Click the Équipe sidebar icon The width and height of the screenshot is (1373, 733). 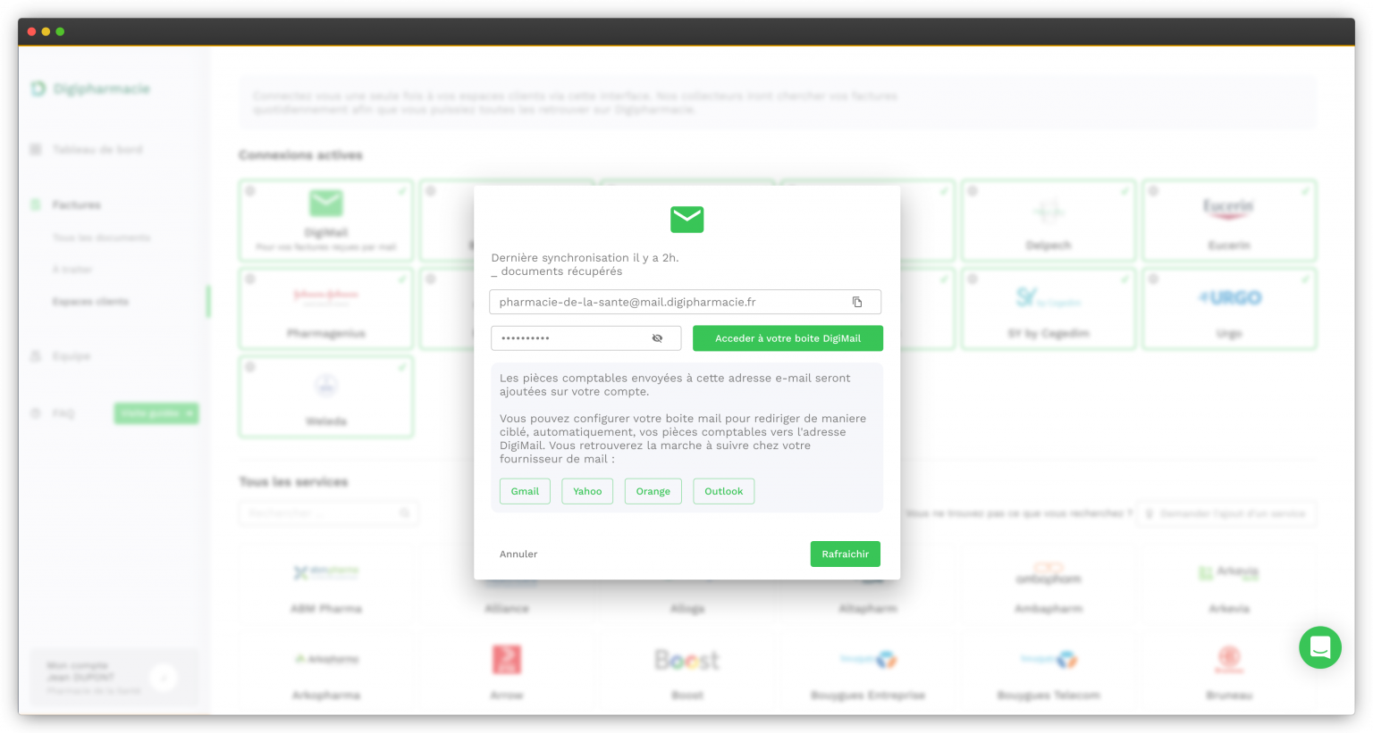[x=38, y=356]
